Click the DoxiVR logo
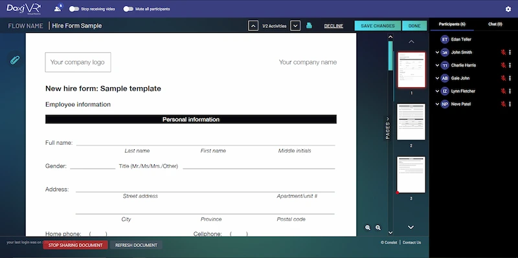This screenshot has height=258, width=518. pyautogui.click(x=24, y=9)
